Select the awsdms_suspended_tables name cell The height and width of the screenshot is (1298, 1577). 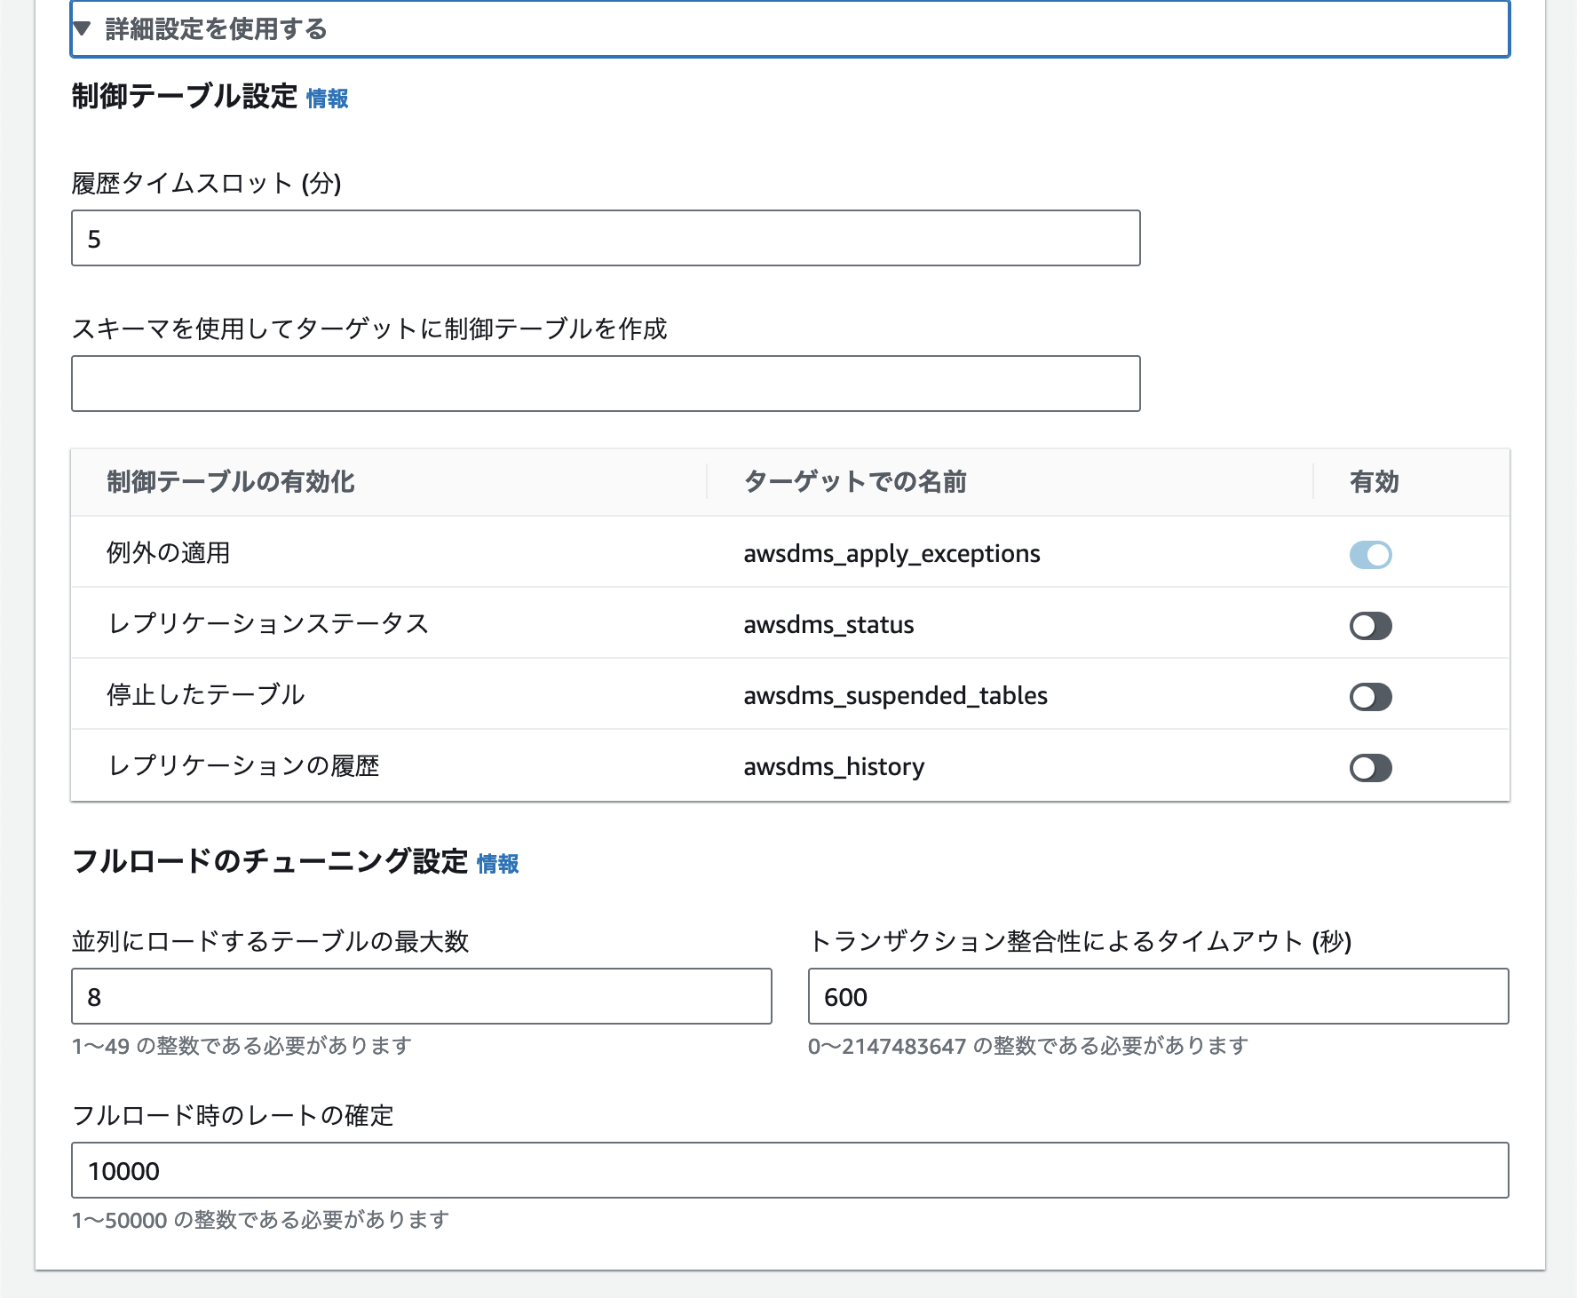point(895,696)
